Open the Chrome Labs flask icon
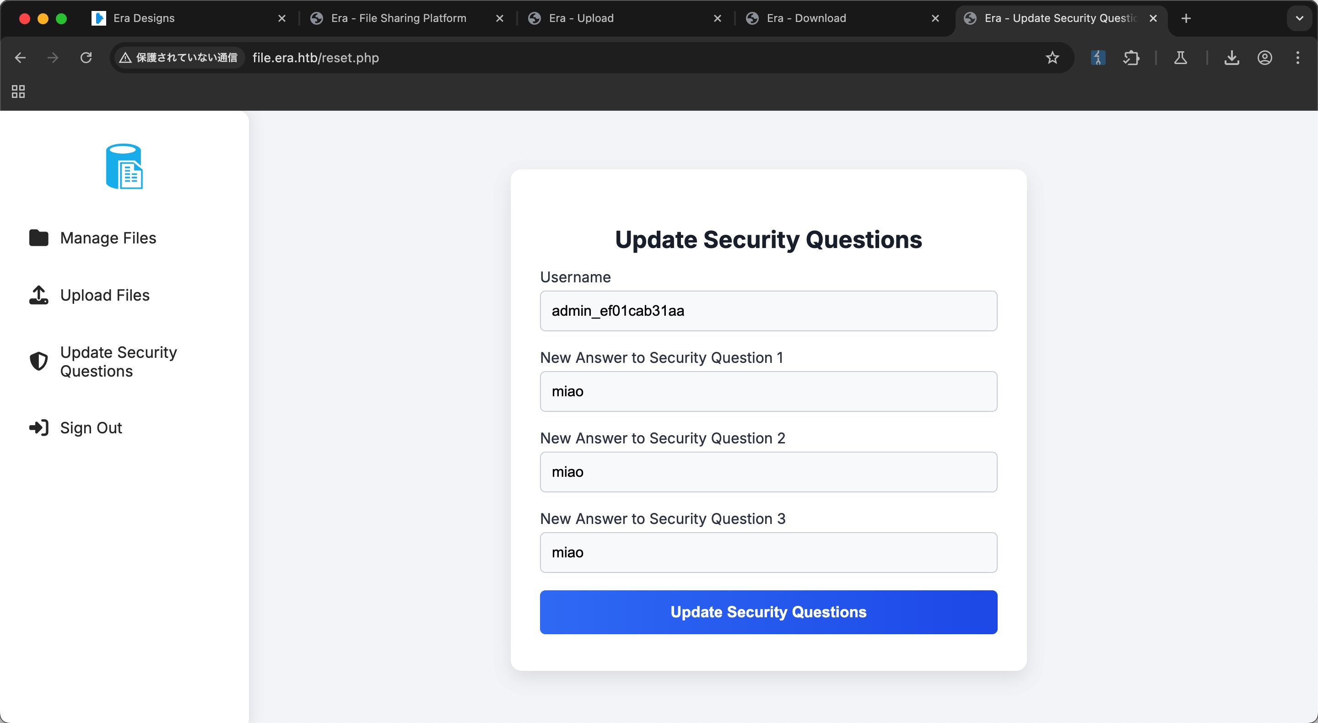Viewport: 1318px width, 723px height. [x=1180, y=58]
